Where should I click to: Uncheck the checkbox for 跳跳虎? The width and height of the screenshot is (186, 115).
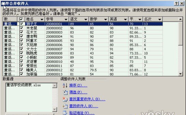21,53
